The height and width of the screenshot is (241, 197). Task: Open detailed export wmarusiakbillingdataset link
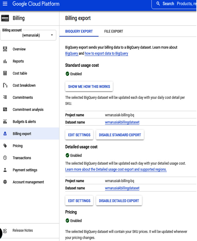click(x=122, y=188)
